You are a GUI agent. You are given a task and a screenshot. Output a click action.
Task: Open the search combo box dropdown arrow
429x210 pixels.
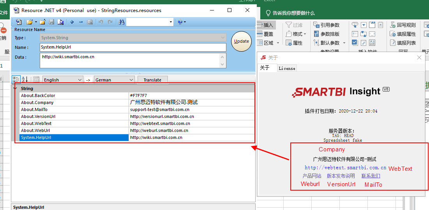pos(171,22)
